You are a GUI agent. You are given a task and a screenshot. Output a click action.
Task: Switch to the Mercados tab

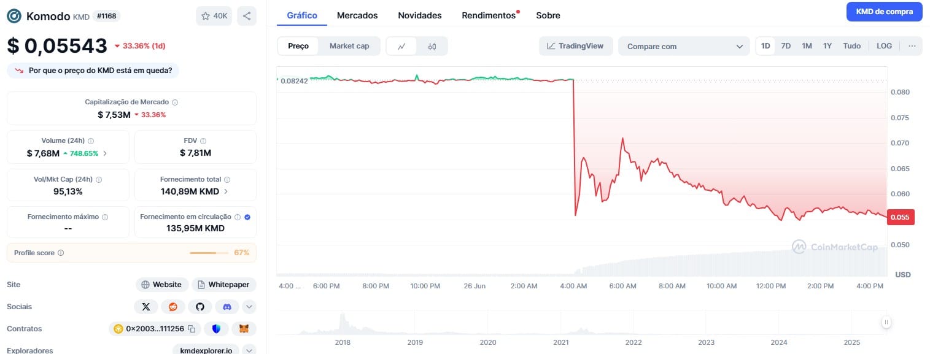[357, 15]
